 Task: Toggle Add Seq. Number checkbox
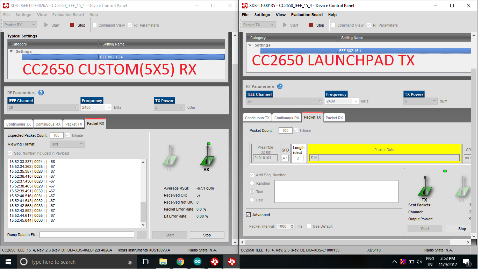[x=252, y=175]
